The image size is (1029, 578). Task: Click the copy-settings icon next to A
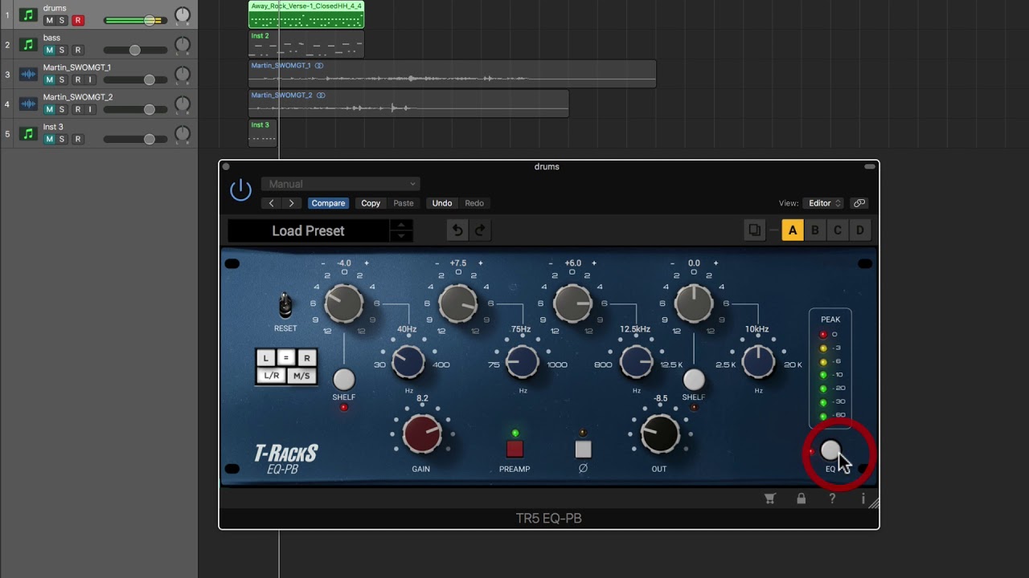[x=755, y=230]
